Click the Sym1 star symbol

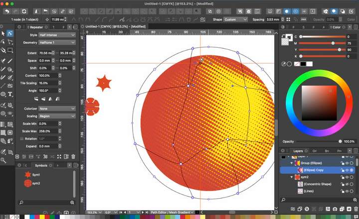(x=28, y=175)
